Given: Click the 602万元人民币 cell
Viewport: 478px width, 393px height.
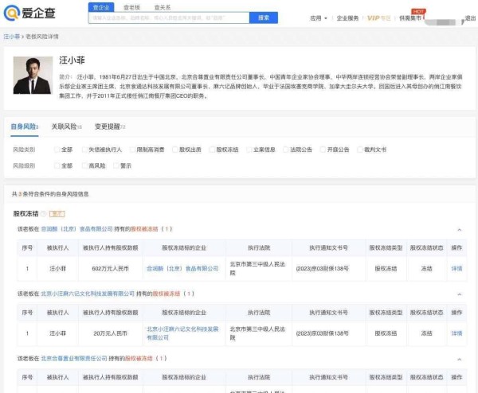Looking at the screenshot, I should point(111,268).
